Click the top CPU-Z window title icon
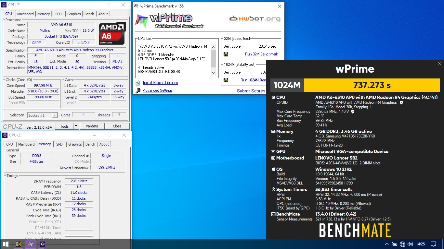This screenshot has width=444, height=249. tap(5, 5)
